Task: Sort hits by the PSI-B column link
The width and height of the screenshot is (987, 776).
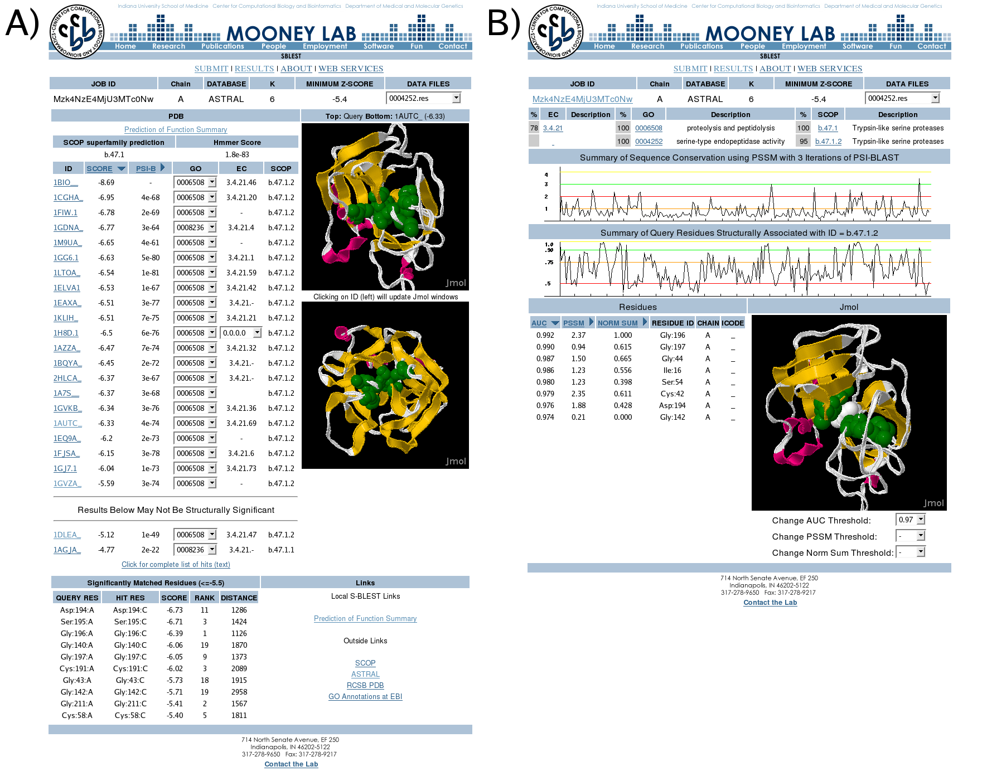Action: tap(146, 168)
